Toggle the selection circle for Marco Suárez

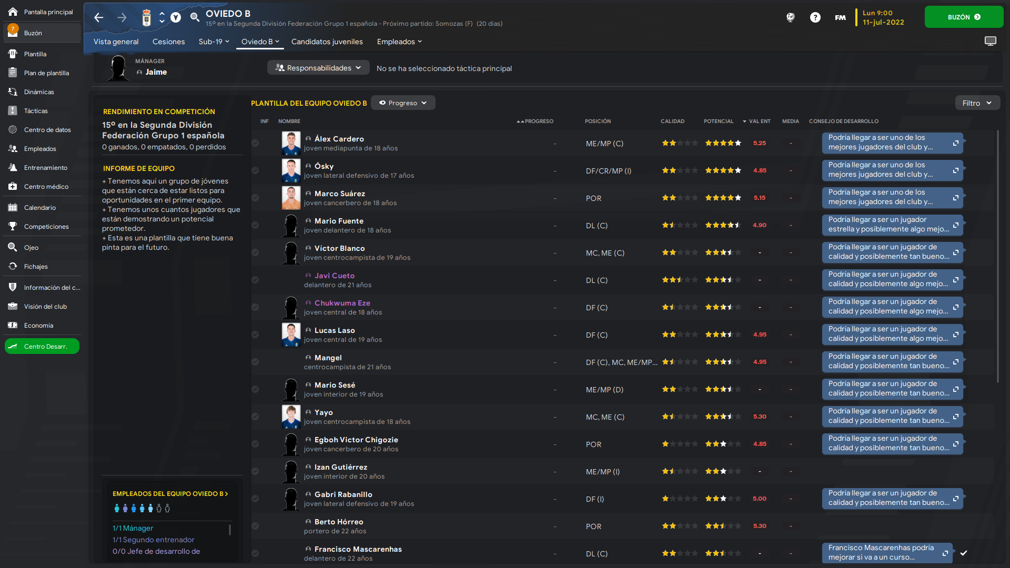[x=255, y=198]
